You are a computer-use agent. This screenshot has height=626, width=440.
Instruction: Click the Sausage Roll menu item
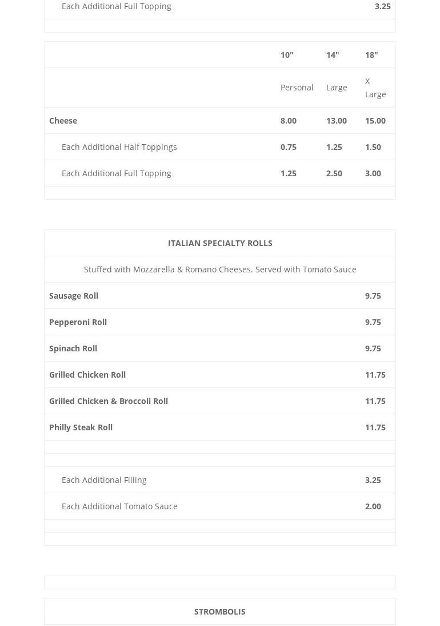point(74,295)
